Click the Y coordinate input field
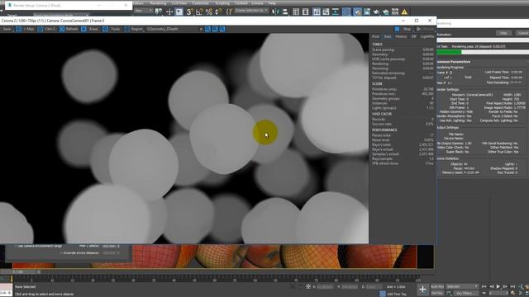The height and width of the screenshot is (297, 529). [x=349, y=287]
